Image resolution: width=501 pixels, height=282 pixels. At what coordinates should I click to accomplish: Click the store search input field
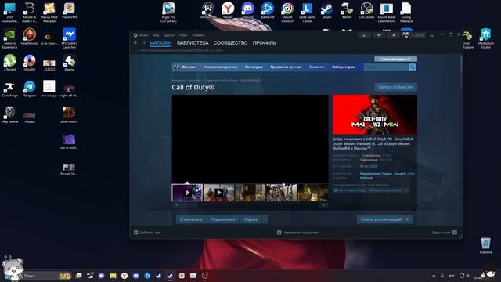pyautogui.click(x=386, y=67)
